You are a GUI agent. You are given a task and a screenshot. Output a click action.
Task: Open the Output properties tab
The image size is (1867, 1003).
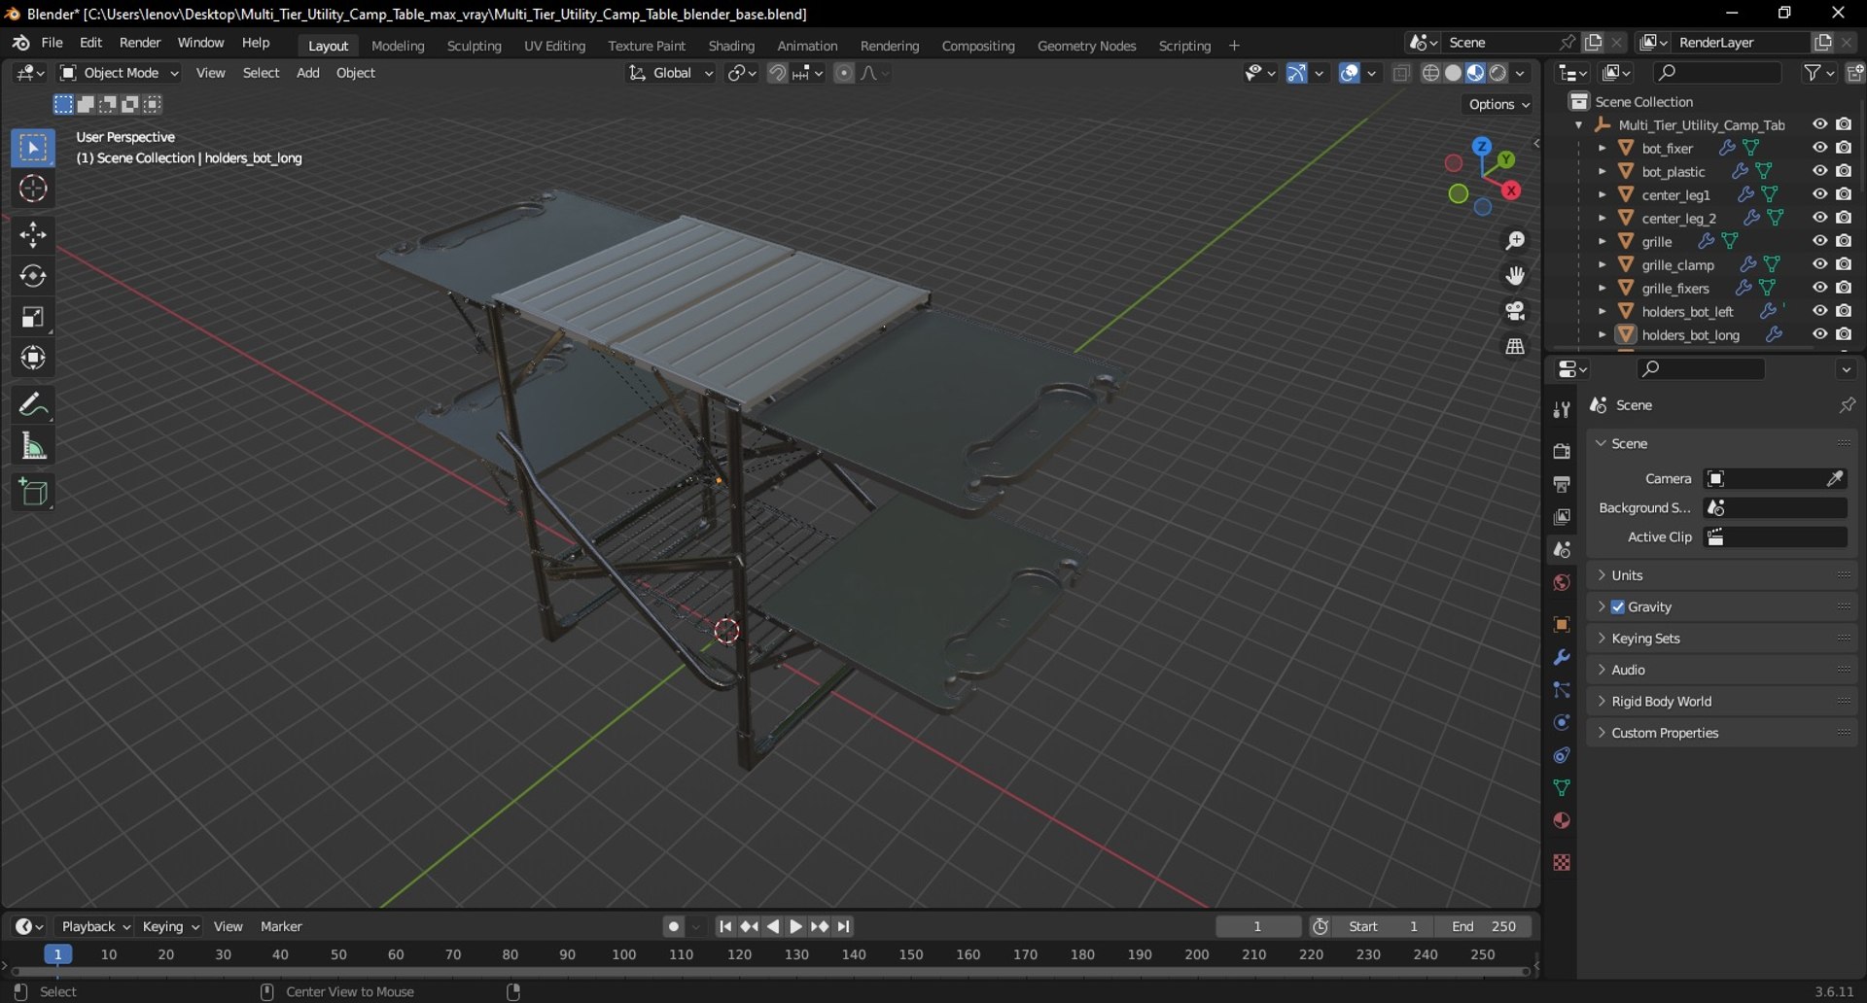1562,484
